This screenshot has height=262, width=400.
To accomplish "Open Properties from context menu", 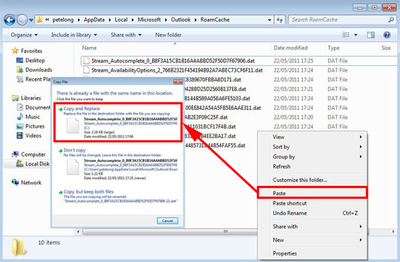I will click(313, 253).
